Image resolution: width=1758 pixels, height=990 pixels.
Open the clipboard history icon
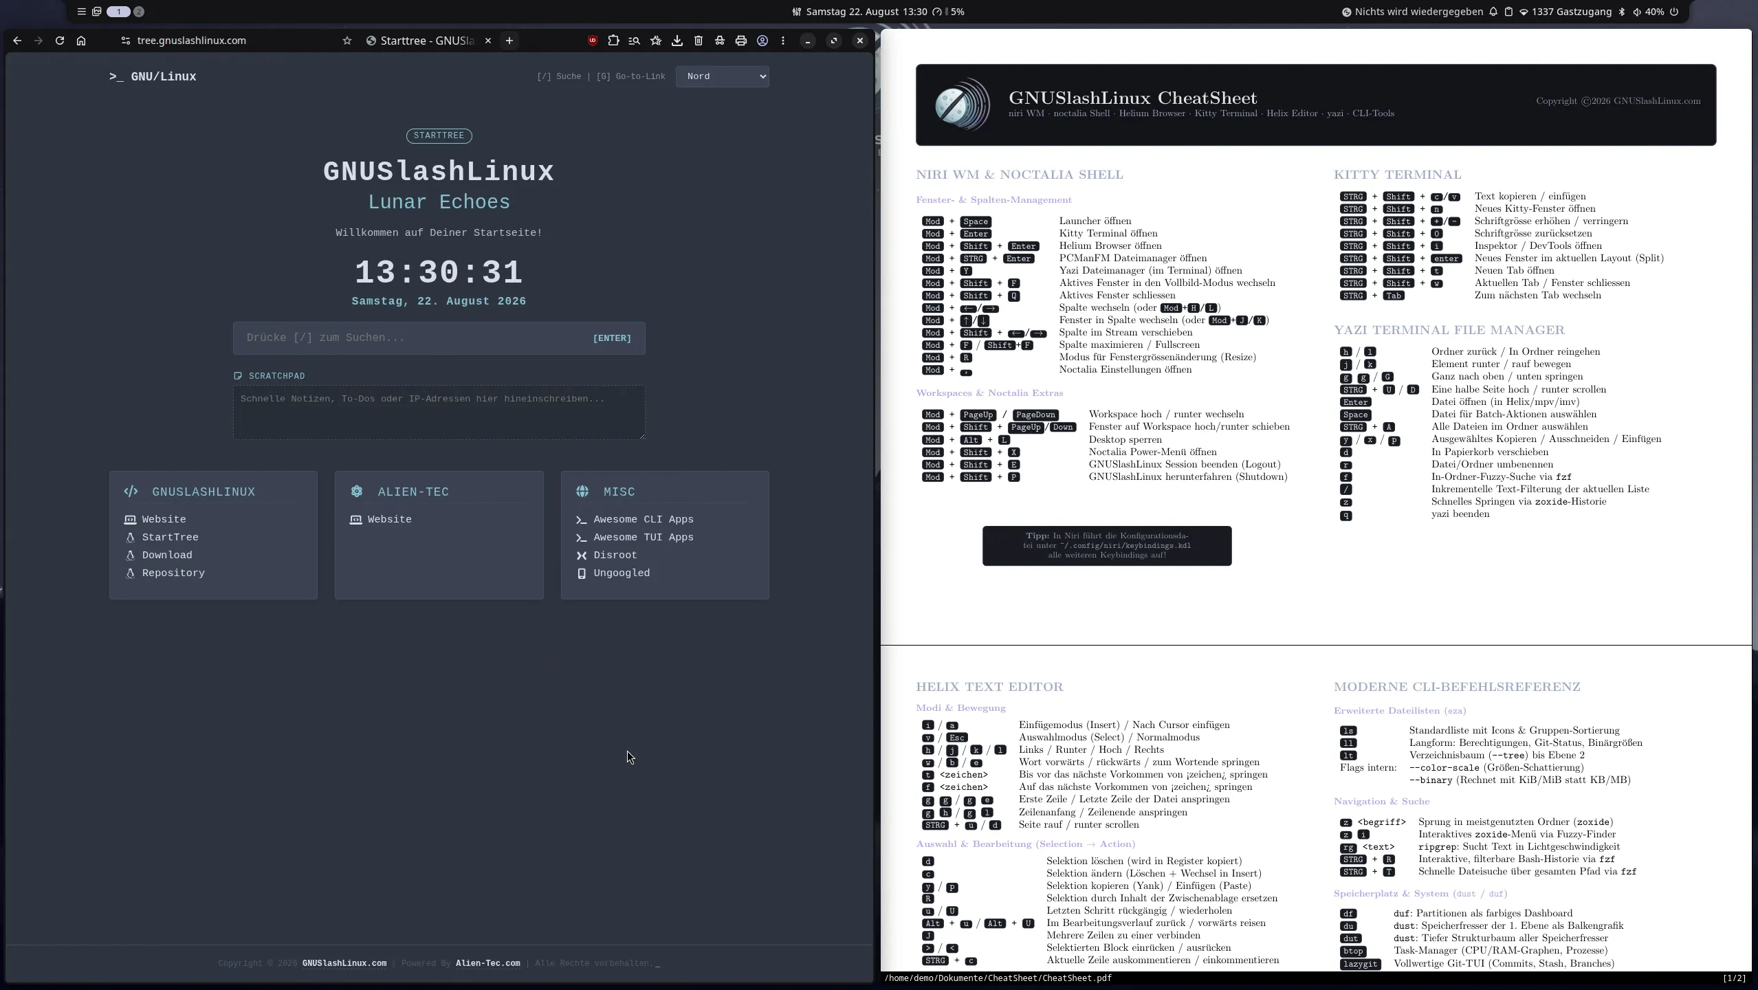pos(1508,12)
